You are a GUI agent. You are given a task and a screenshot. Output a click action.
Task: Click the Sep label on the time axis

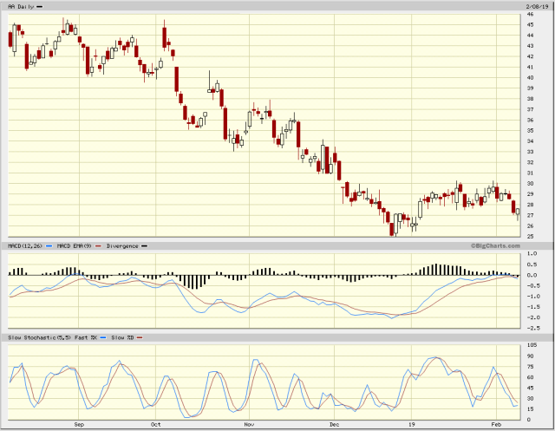79,424
